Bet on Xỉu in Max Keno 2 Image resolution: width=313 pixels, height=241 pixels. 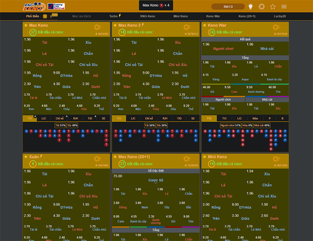[178, 42]
